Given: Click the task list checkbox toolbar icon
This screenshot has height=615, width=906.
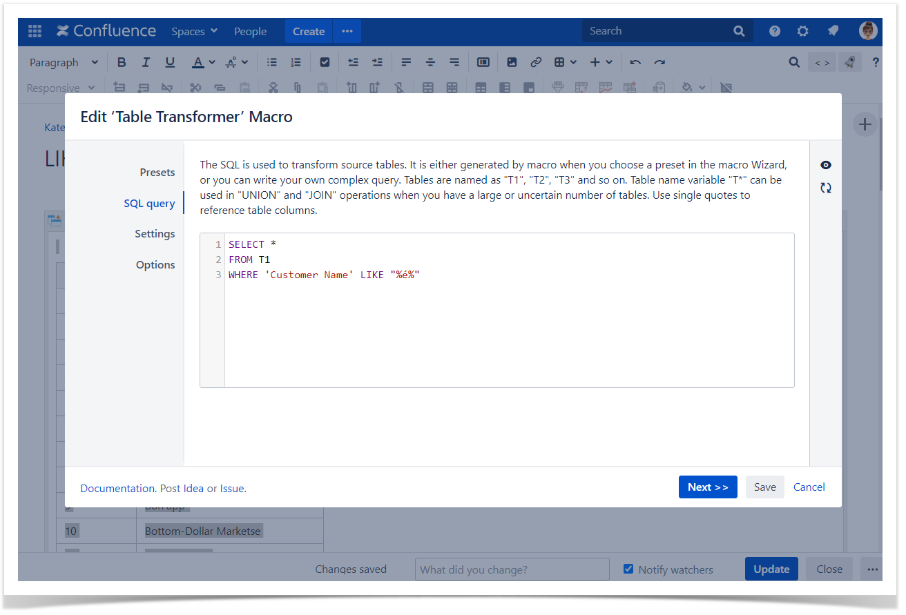Looking at the screenshot, I should [x=325, y=62].
